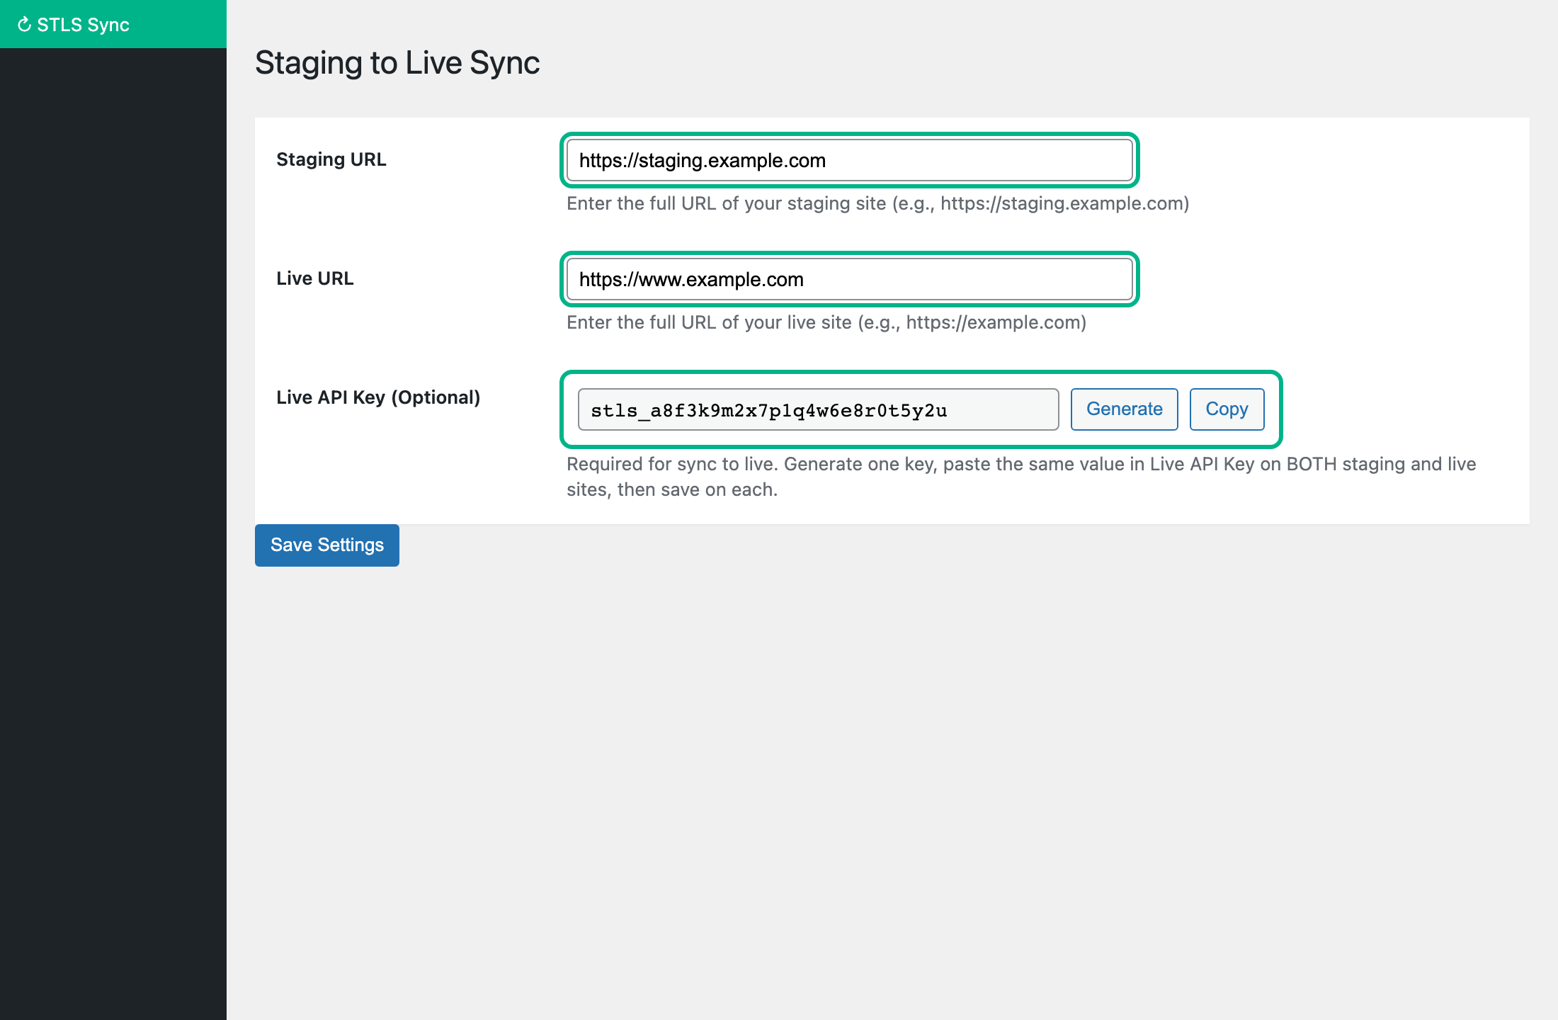Focus the Staging URL input field
Viewport: 1558px width, 1020px height.
[x=850, y=160]
